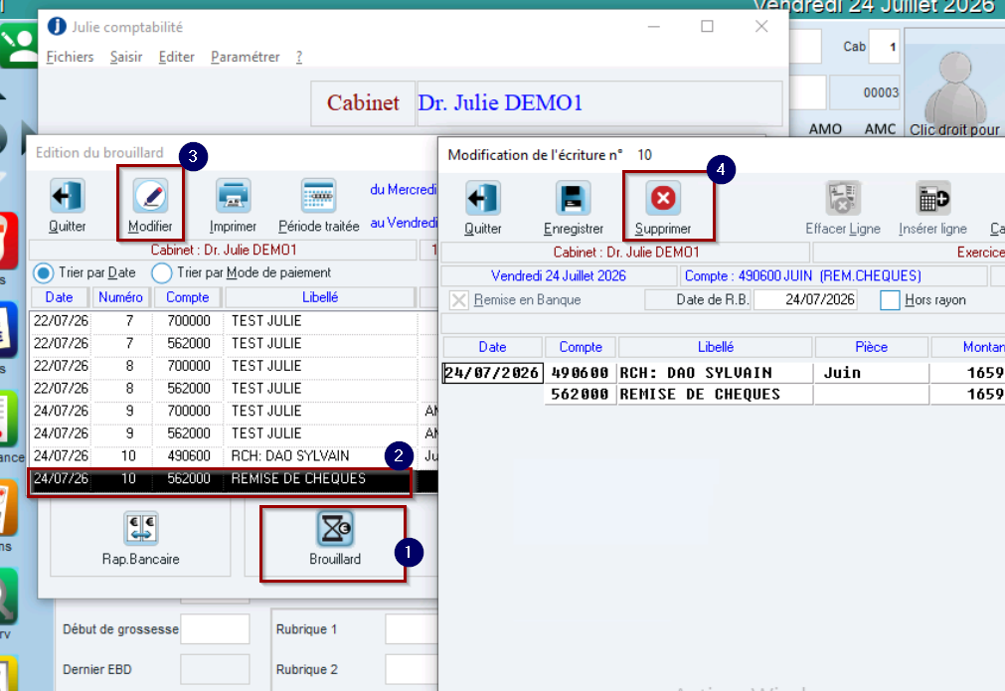
Task: Select the Trier par Date radio button
Action: tap(44, 273)
